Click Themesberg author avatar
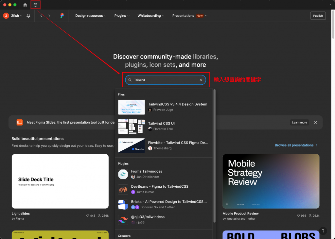Image resolution: width=335 pixels, height=239 pixels. click(150, 148)
